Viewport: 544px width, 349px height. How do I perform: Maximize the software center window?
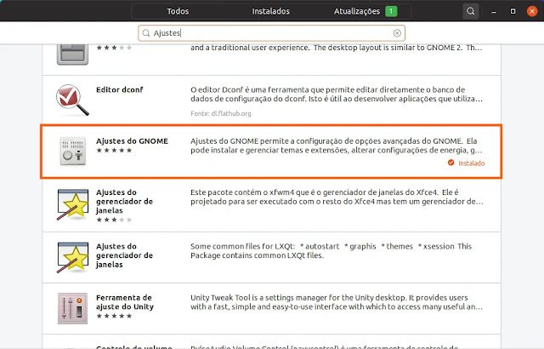[513, 11]
